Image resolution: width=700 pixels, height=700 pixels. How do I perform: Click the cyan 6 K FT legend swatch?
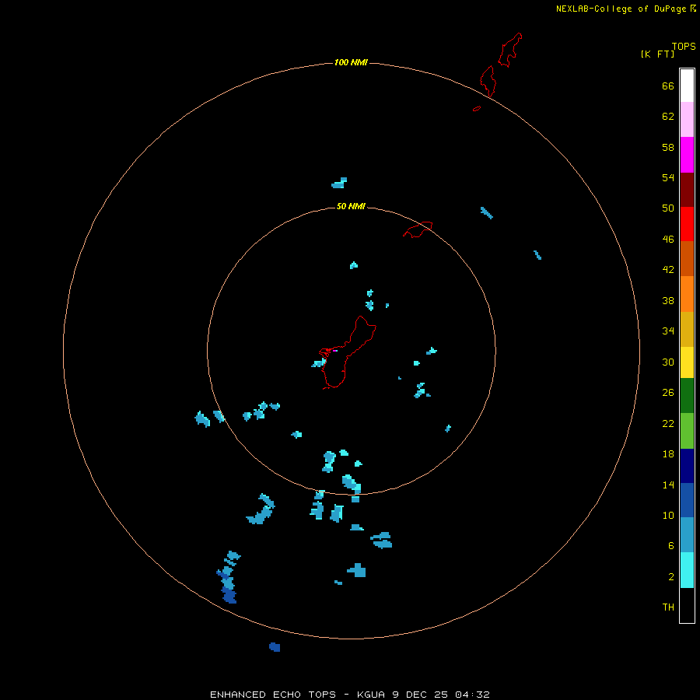click(x=687, y=570)
